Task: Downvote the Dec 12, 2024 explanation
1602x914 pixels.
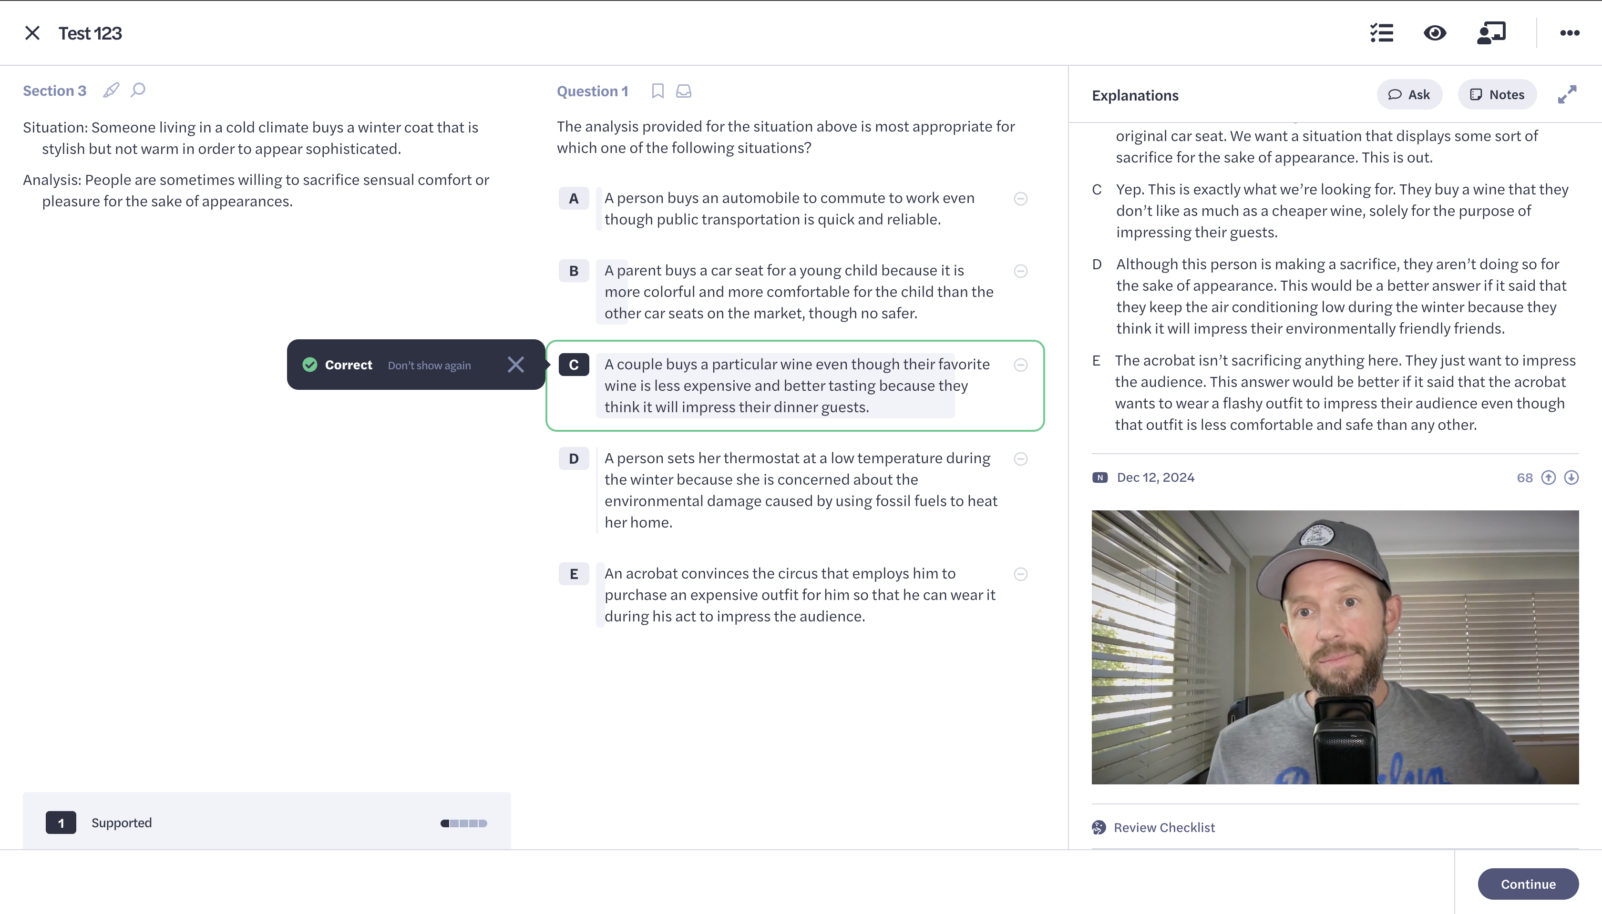Action: (1571, 477)
